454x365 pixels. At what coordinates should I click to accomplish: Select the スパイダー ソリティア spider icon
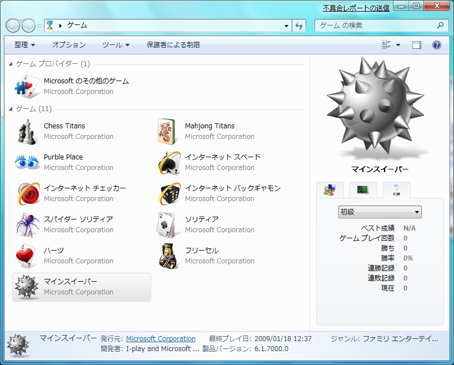pos(27,224)
